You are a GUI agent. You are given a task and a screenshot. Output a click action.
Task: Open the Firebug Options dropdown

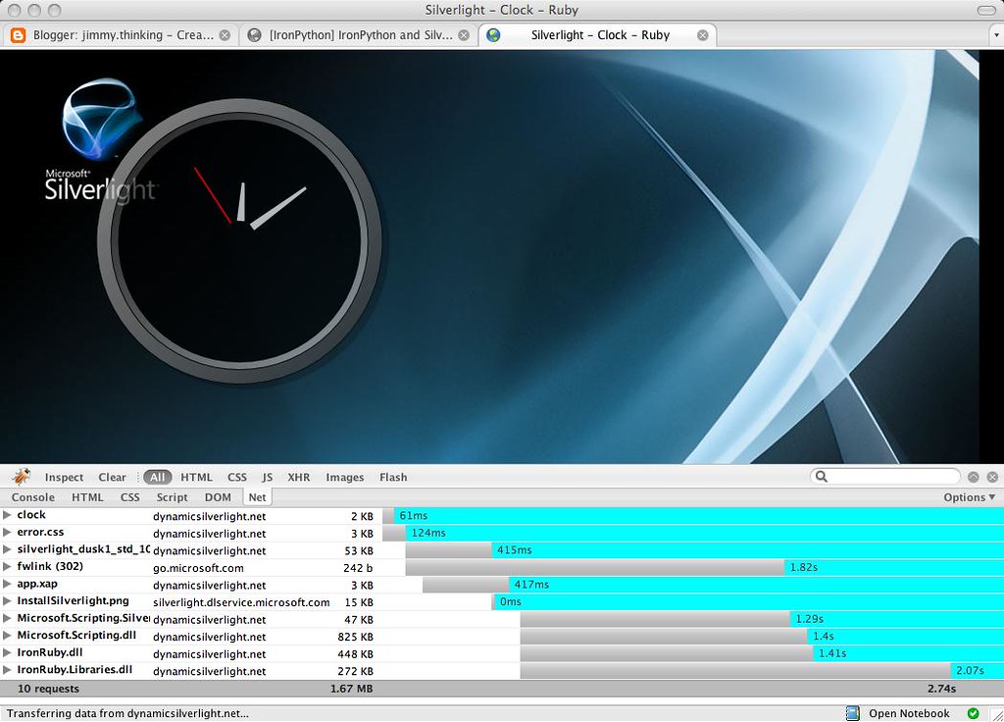tap(970, 497)
